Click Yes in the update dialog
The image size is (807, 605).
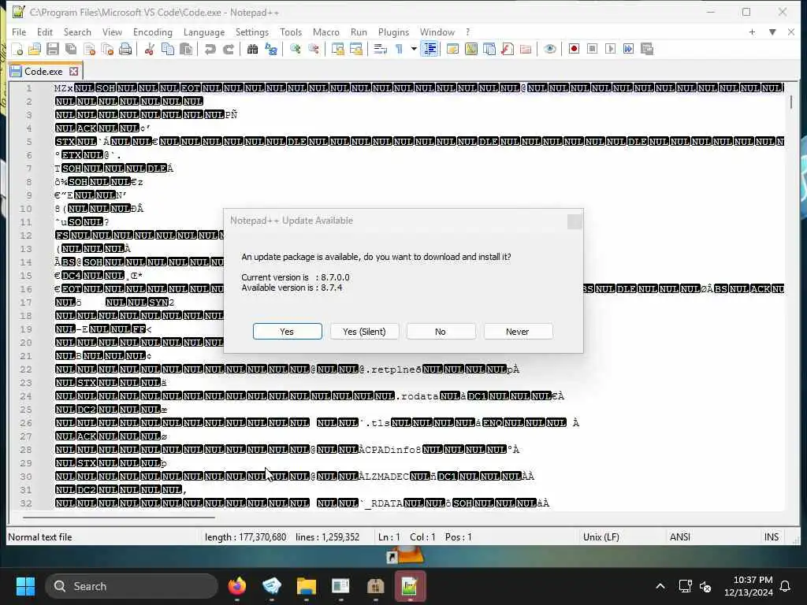[x=287, y=332]
